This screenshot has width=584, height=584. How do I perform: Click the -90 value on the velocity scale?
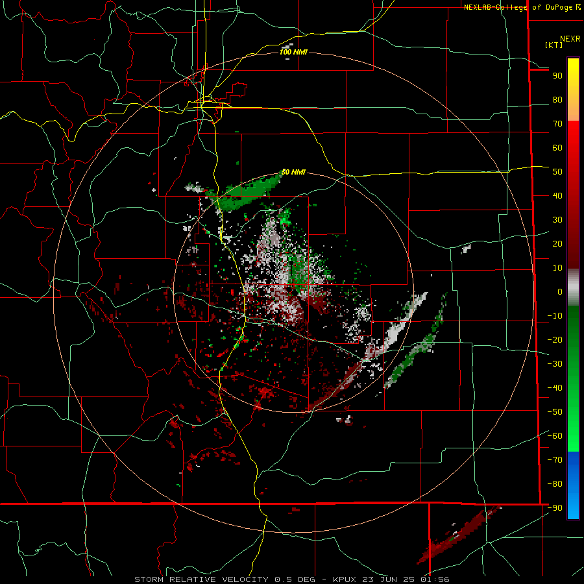coord(555,508)
